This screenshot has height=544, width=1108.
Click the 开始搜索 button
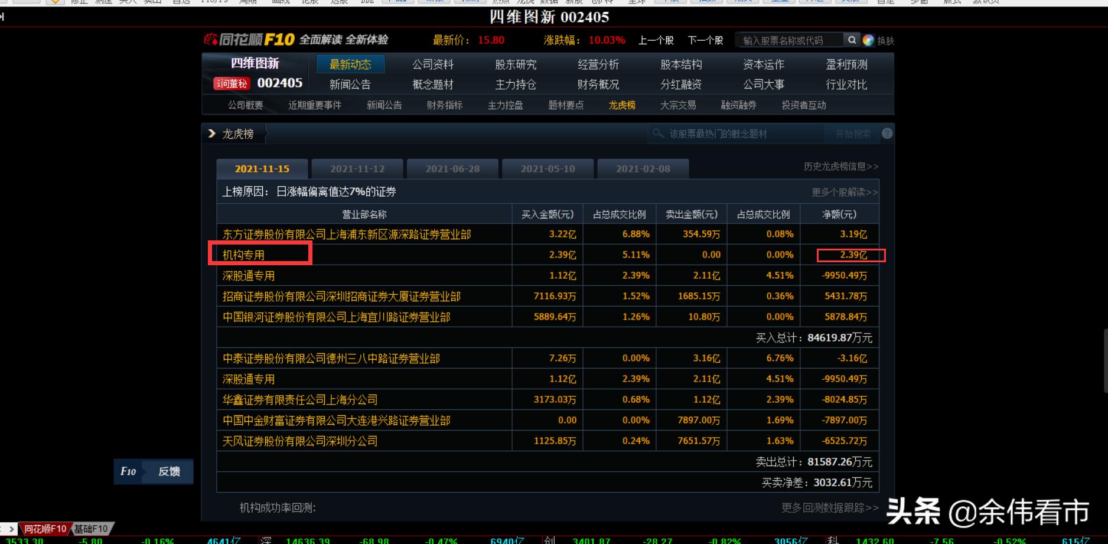tap(853, 134)
